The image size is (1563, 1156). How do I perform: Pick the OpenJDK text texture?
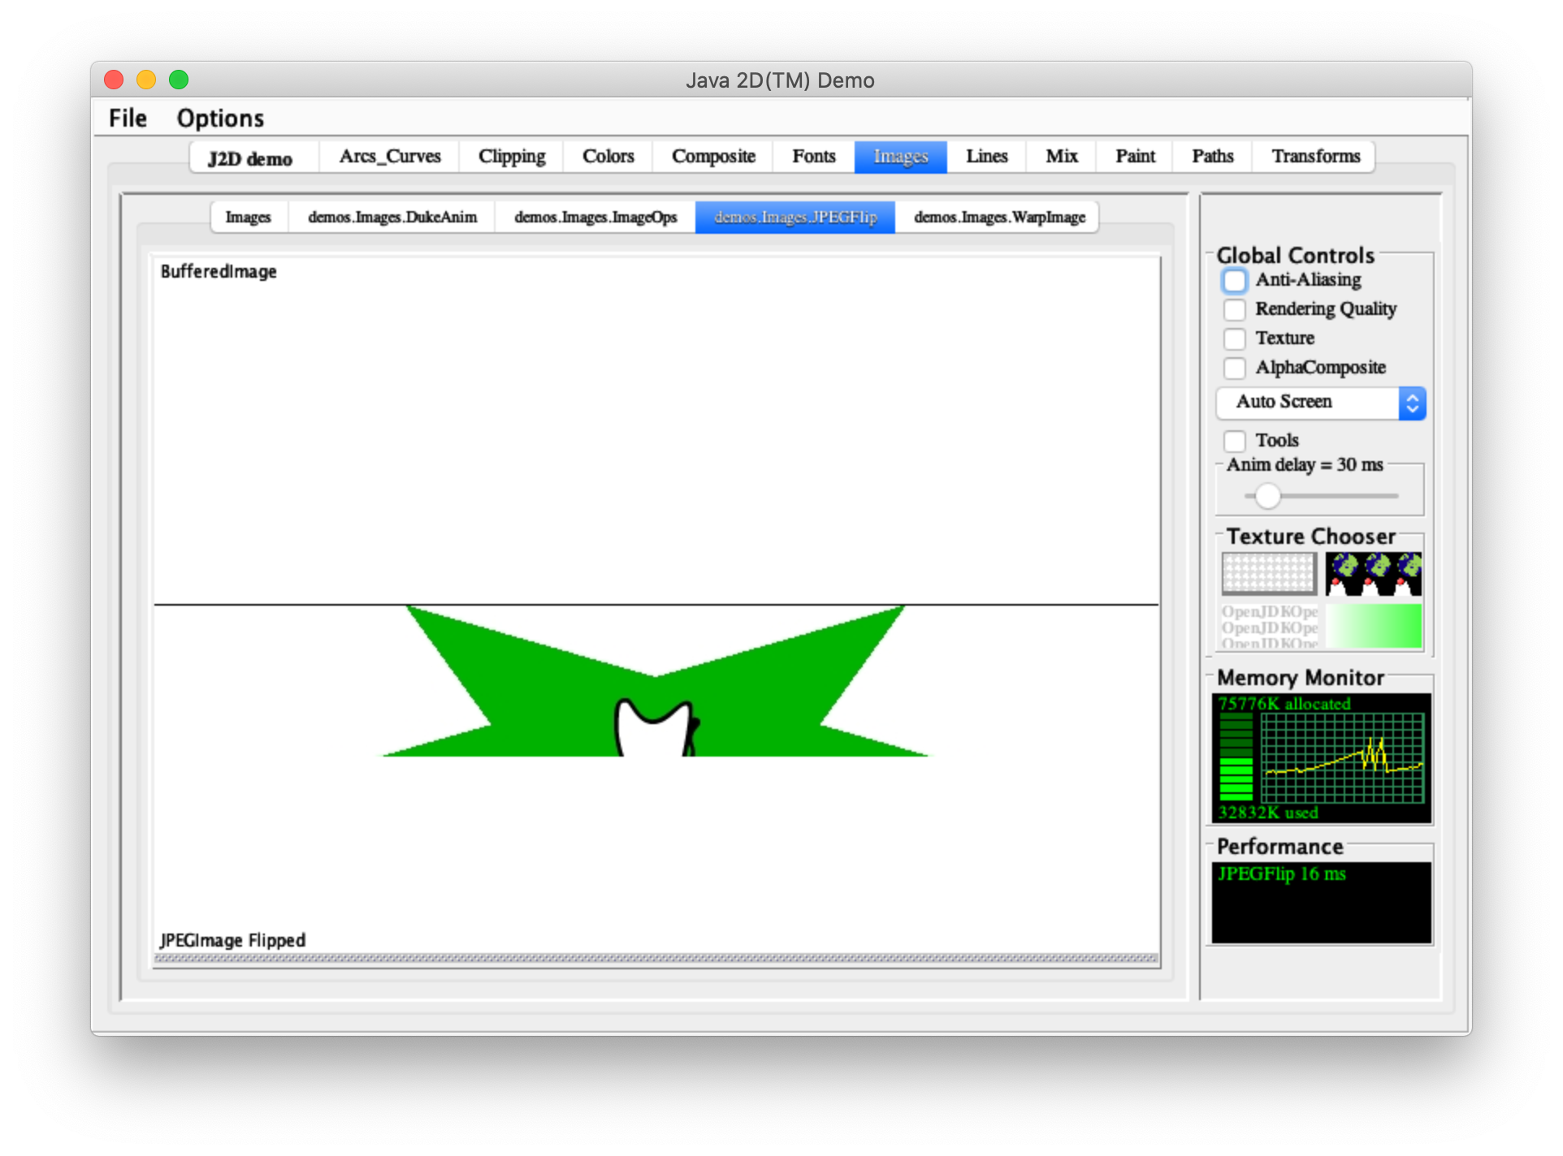1268,626
